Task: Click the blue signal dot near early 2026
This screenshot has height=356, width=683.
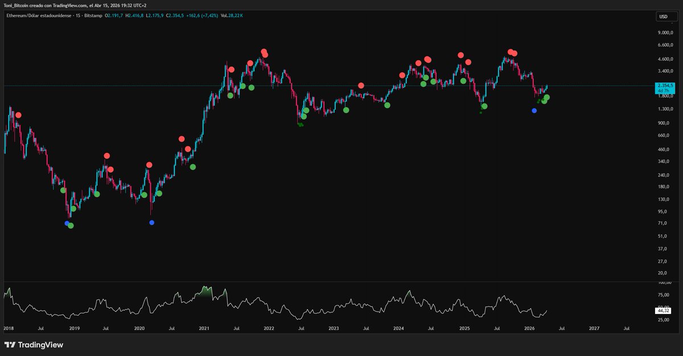Action: 534,110
